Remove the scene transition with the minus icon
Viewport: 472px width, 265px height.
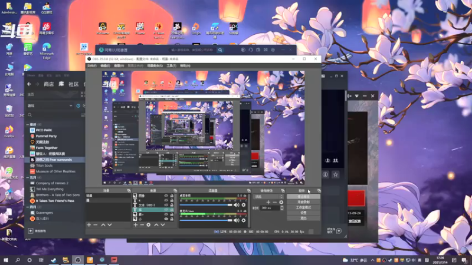point(275,202)
